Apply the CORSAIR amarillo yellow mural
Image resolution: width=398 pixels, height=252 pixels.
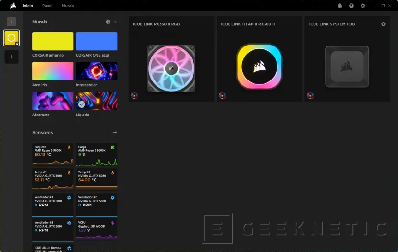[x=53, y=41]
